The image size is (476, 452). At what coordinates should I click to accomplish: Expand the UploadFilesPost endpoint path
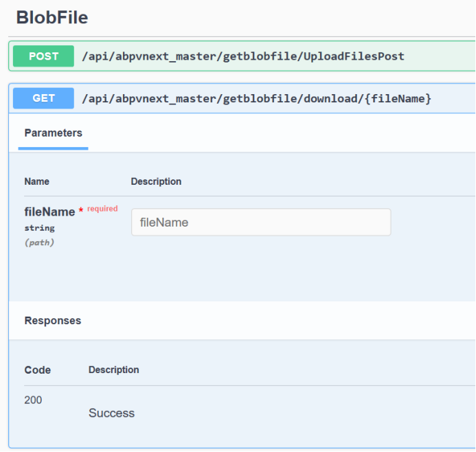coord(243,56)
